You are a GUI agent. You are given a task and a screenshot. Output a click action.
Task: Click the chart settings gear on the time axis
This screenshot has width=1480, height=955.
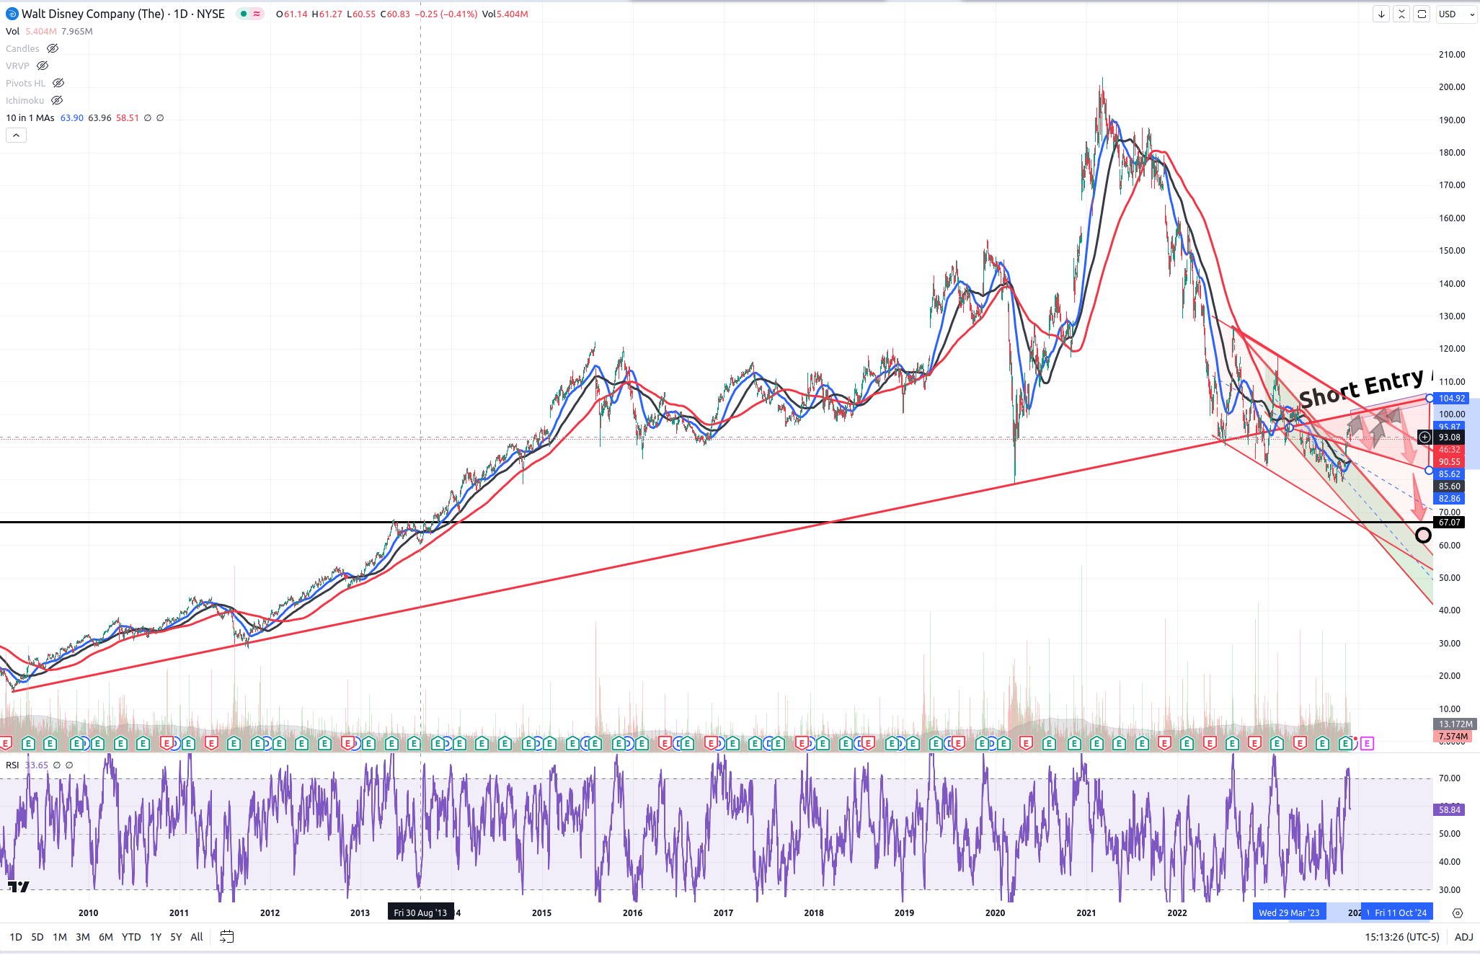(x=1457, y=913)
